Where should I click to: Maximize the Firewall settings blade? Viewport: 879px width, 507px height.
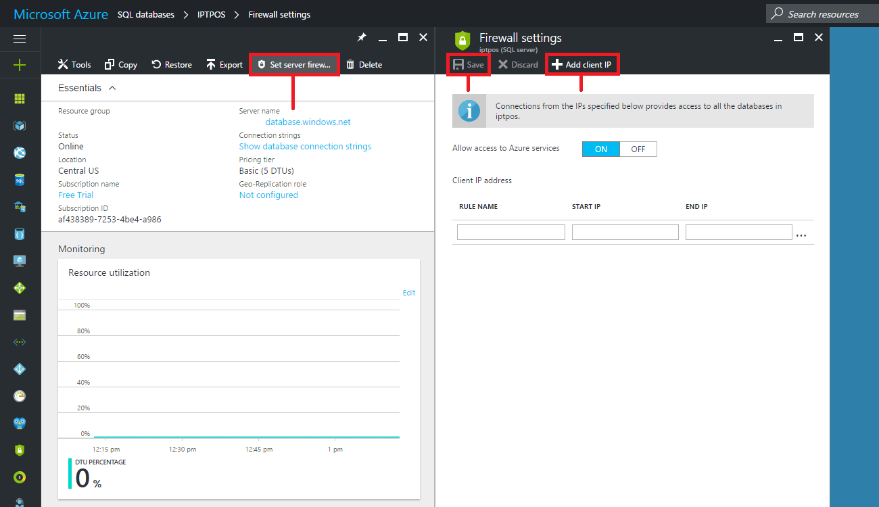799,38
